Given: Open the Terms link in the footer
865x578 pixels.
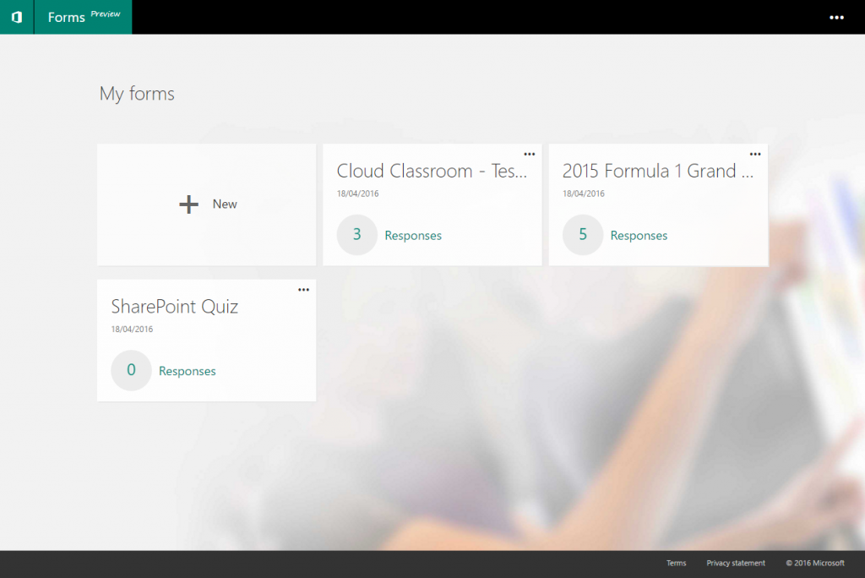Looking at the screenshot, I should click(676, 563).
